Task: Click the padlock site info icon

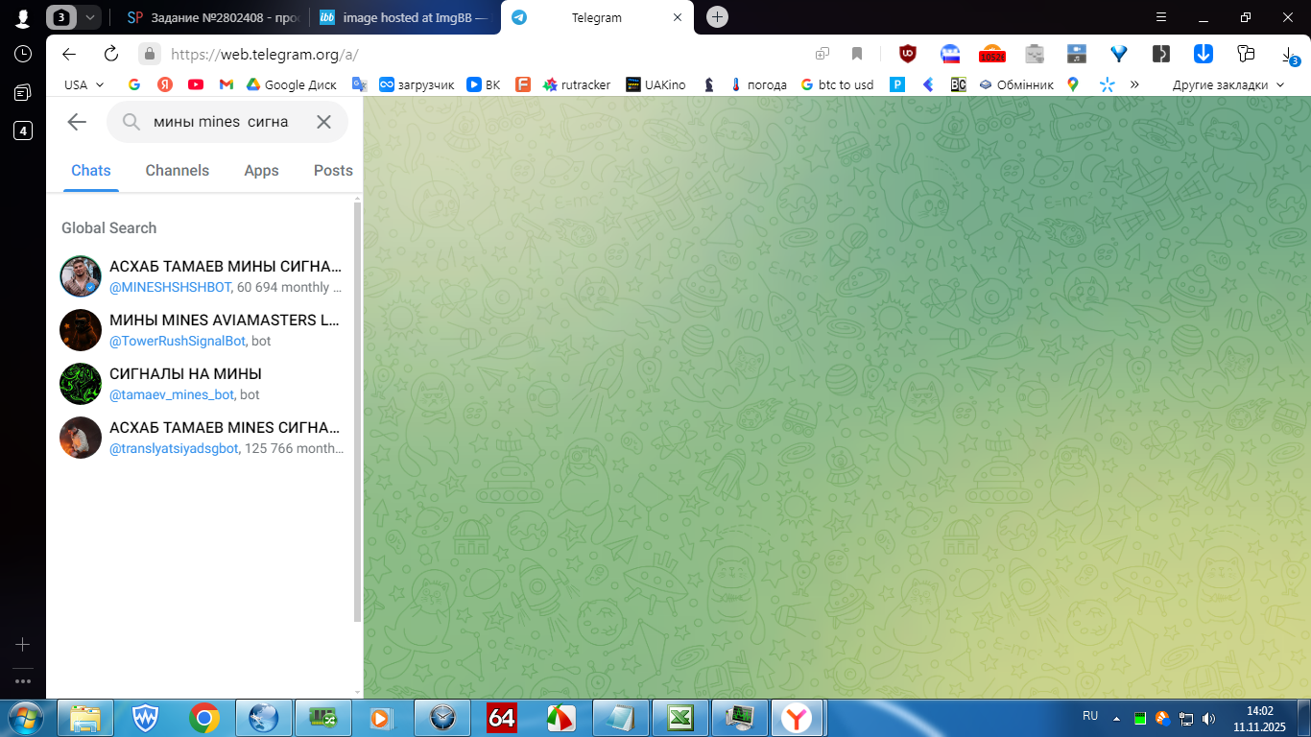Action: (149, 54)
